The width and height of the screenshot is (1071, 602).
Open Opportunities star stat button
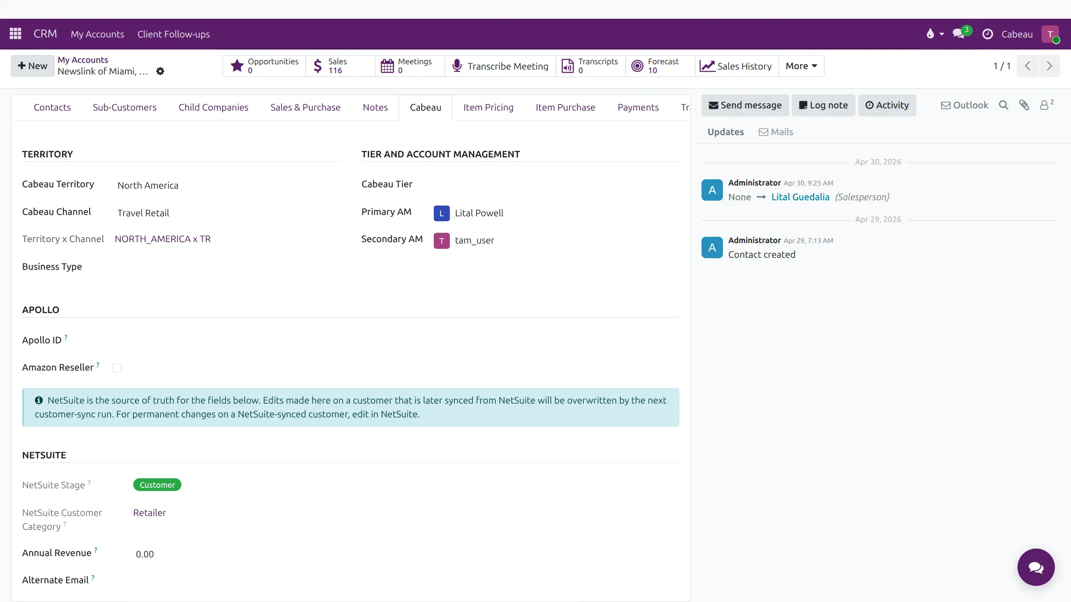[264, 66]
